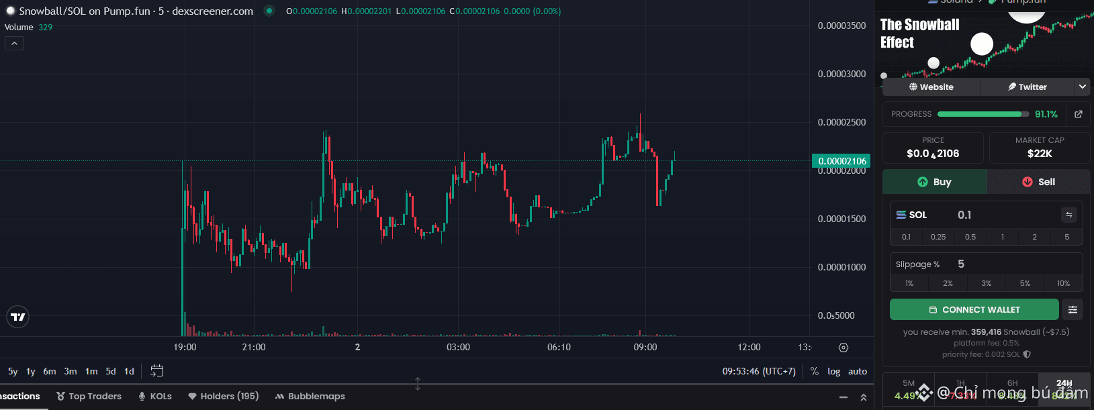Screen dimensions: 1094x410
Task: Set slippage to 1%
Action: click(x=909, y=283)
